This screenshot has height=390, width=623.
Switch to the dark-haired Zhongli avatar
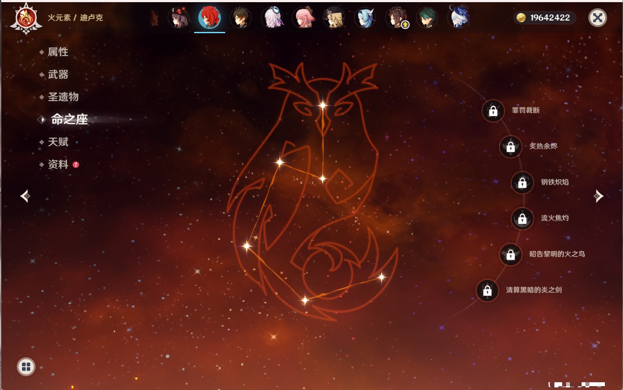[241, 18]
